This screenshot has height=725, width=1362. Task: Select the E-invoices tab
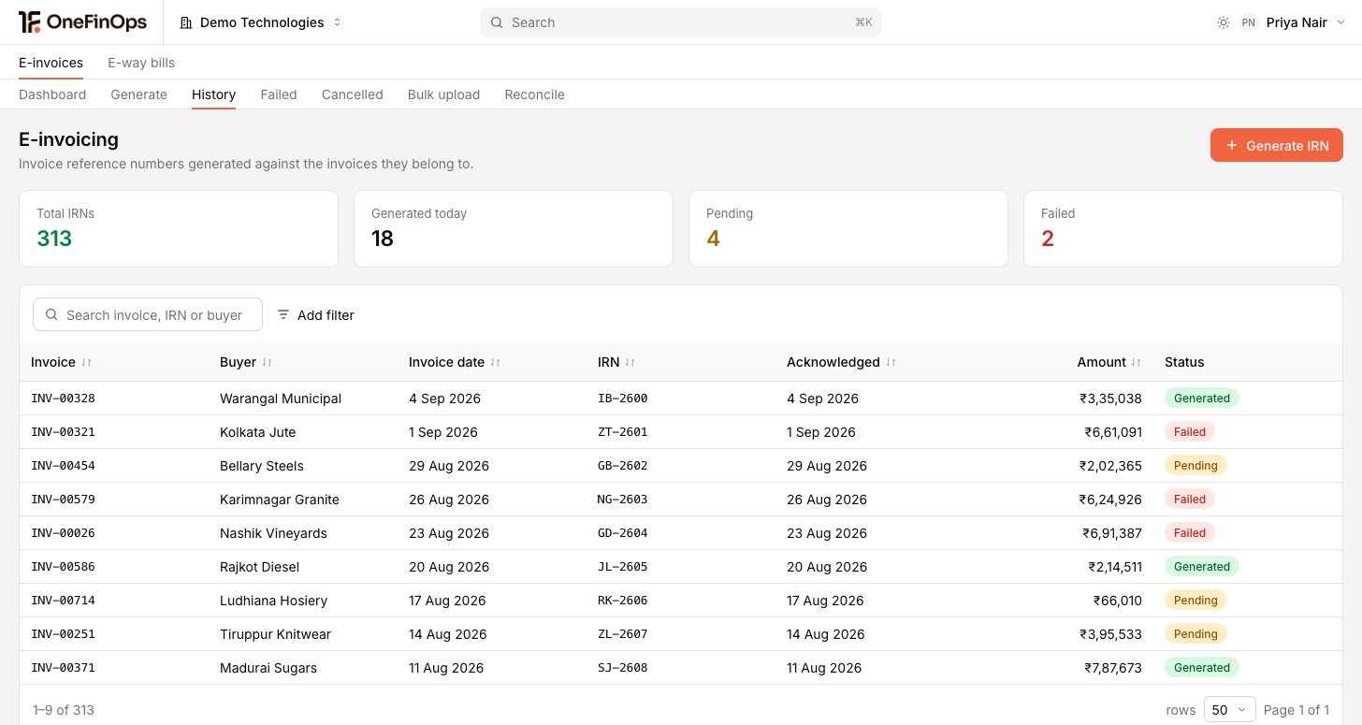[x=51, y=63]
